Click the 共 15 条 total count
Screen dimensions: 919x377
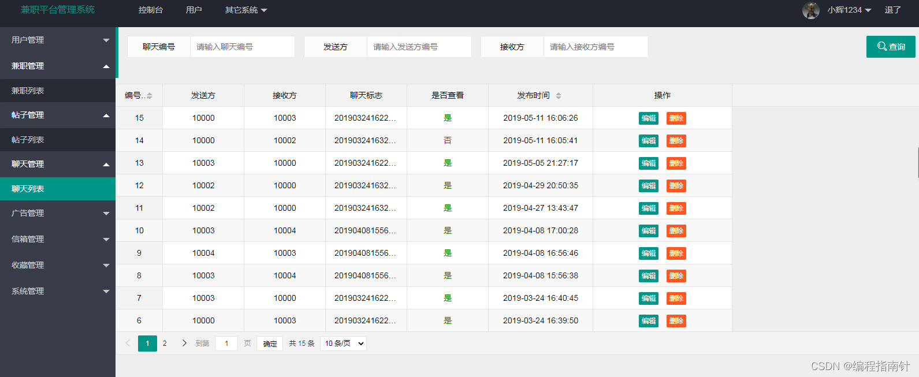302,344
